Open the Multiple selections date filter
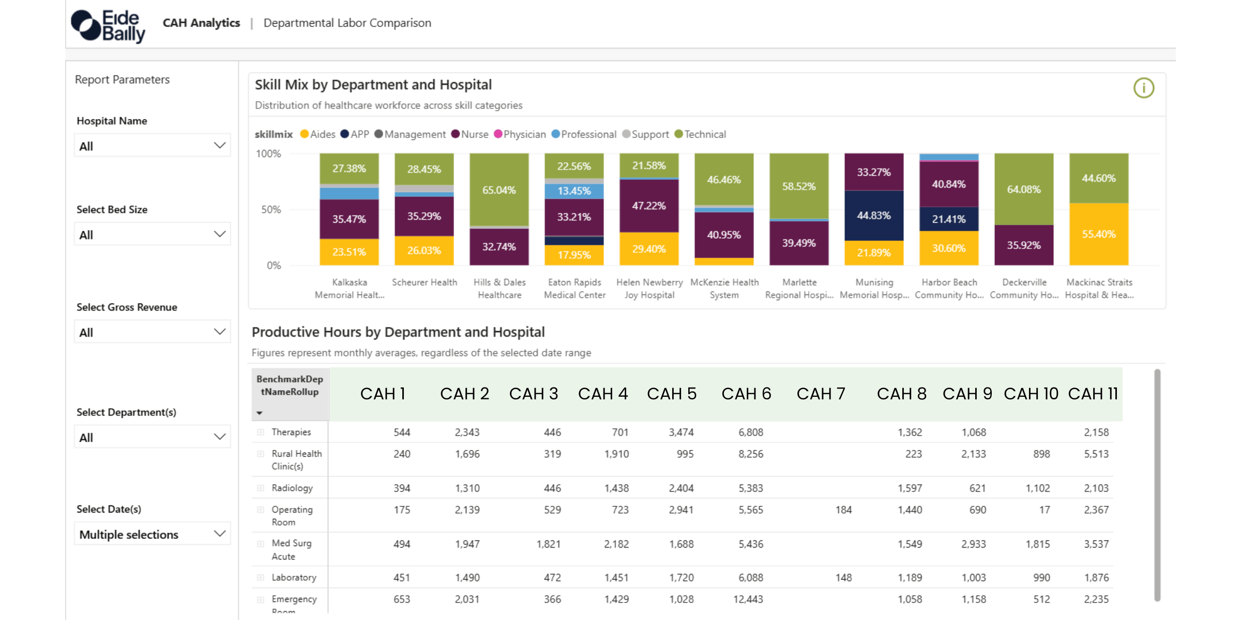 152,534
